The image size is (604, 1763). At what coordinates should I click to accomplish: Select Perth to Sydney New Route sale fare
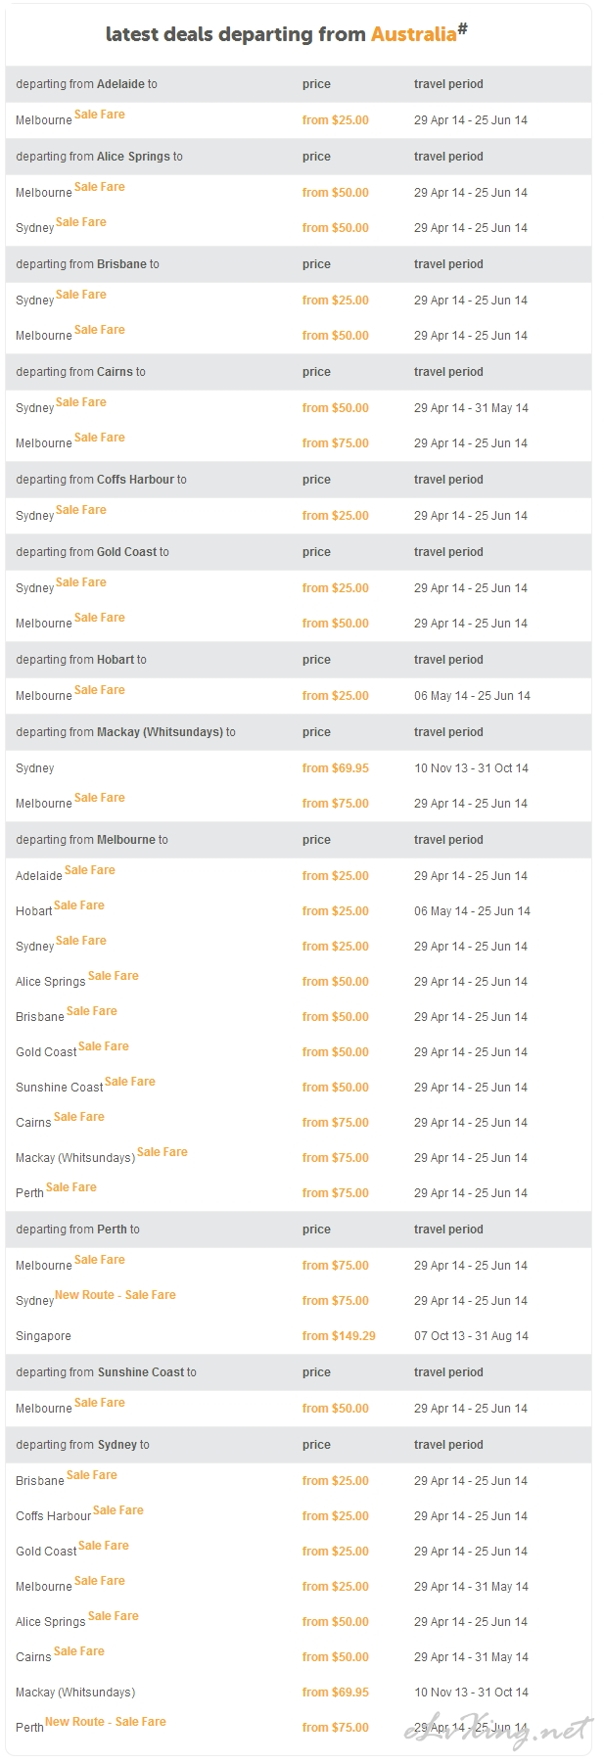tap(116, 1295)
